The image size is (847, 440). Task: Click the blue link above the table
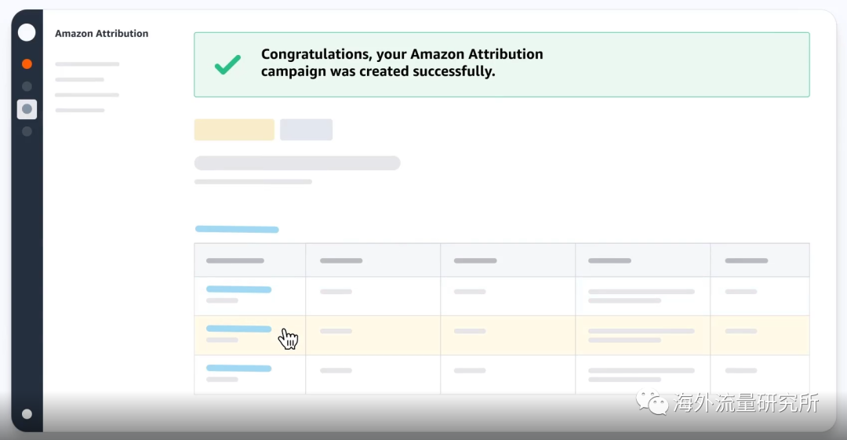point(237,229)
